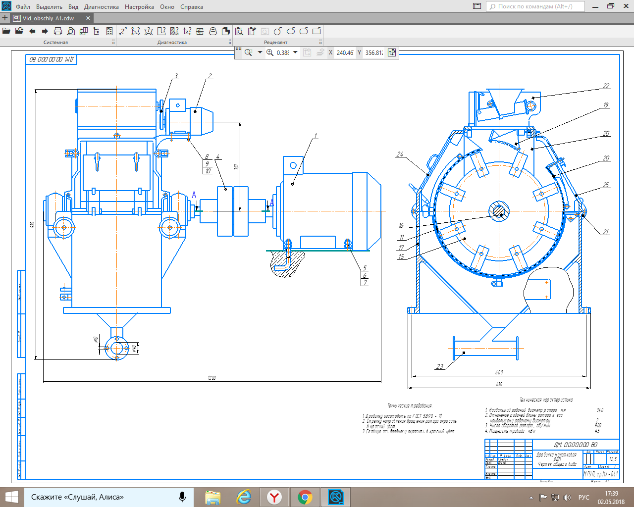
Task: Open the Диагностика panel options grip
Action: pyautogui.click(x=229, y=42)
